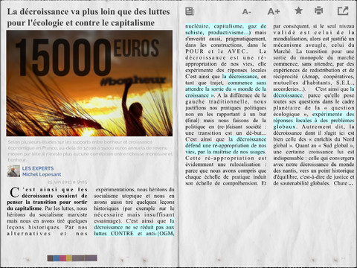The image size is (357, 268).
Task: Open the article list view icon
Action: coord(190,11)
